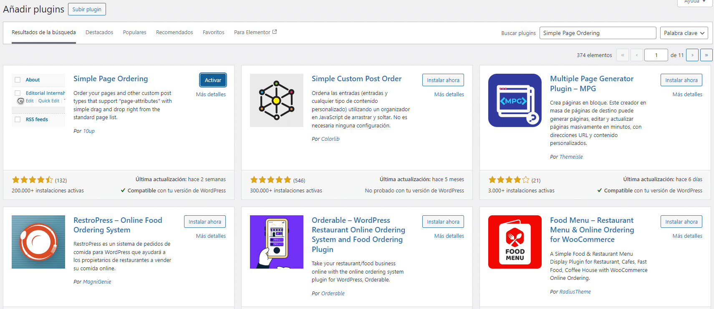This screenshot has height=309, width=714.
Task: Tick the Editorial Internship checkbox
Action: click(18, 93)
